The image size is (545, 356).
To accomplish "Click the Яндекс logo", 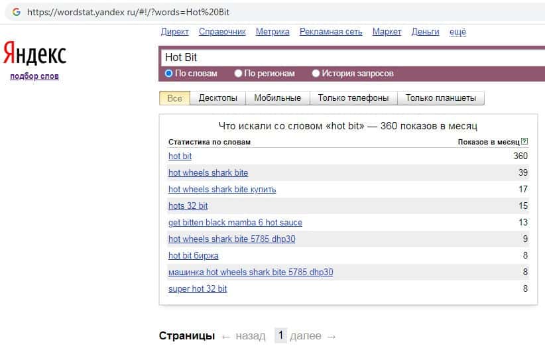I will click(x=34, y=54).
